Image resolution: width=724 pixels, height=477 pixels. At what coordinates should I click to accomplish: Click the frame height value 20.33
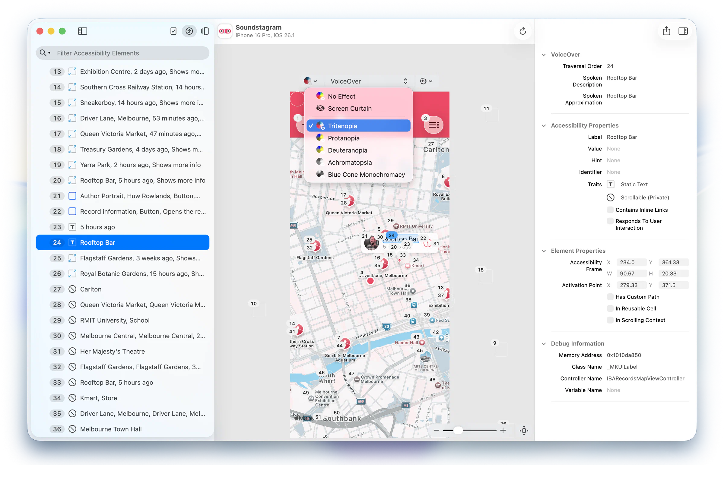(673, 273)
